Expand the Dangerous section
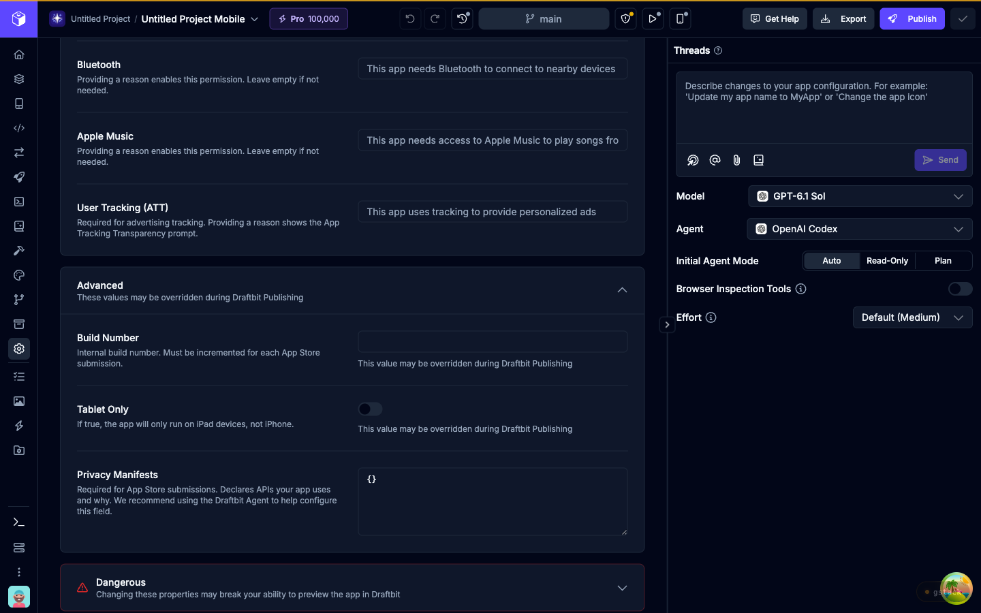This screenshot has width=981, height=613. 352,588
